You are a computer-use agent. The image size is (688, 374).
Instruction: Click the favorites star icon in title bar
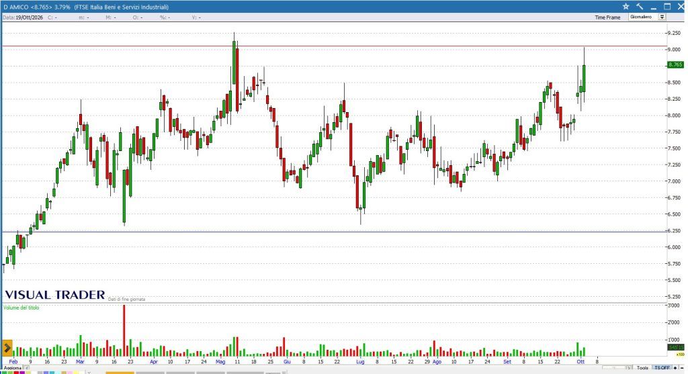[626, 7]
